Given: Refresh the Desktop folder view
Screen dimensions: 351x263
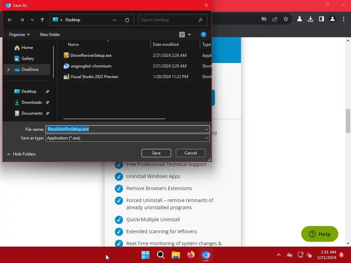Looking at the screenshot, I should click(x=127, y=20).
